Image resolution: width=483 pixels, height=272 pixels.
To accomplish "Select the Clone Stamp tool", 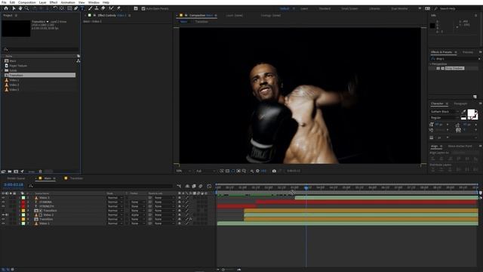I will (x=97, y=8).
